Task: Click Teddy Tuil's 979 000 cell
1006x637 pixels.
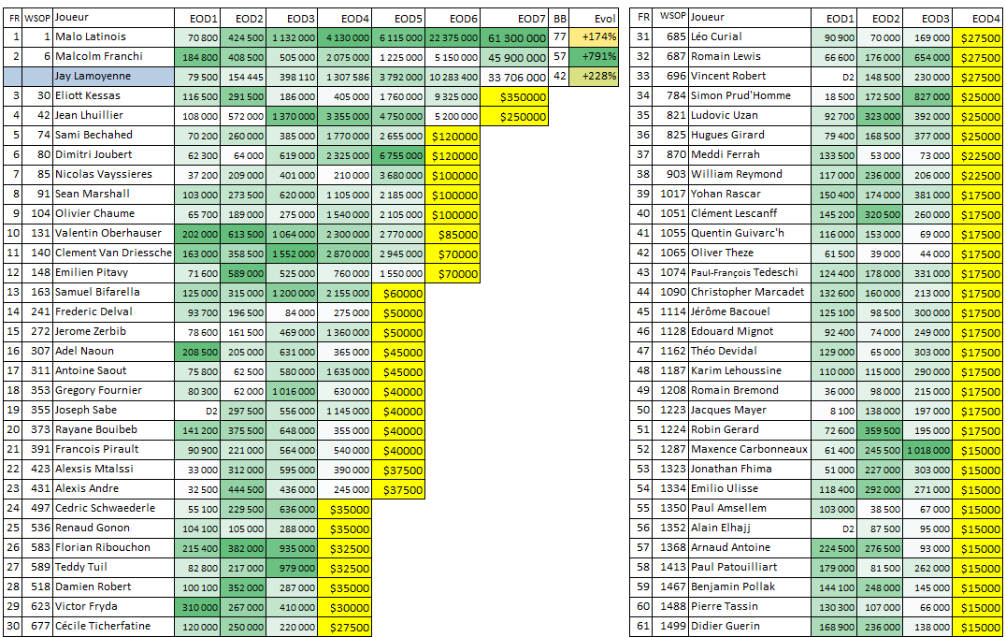Action: [x=292, y=569]
